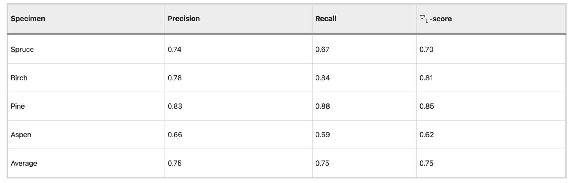Click the Specimen column header
Screen dimensions: 572x183
point(28,19)
